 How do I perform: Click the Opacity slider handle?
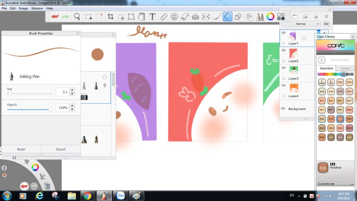[51, 110]
